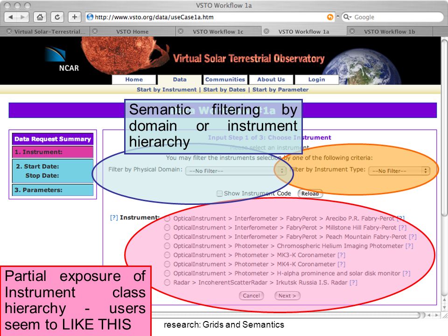
Task: Click the 3. Parameters summary row
Action: 53,190
